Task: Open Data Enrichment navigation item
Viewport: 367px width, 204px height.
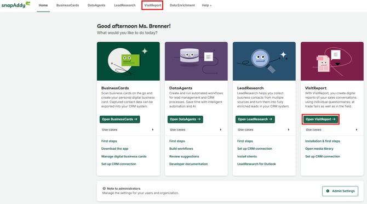Action: pos(182,5)
